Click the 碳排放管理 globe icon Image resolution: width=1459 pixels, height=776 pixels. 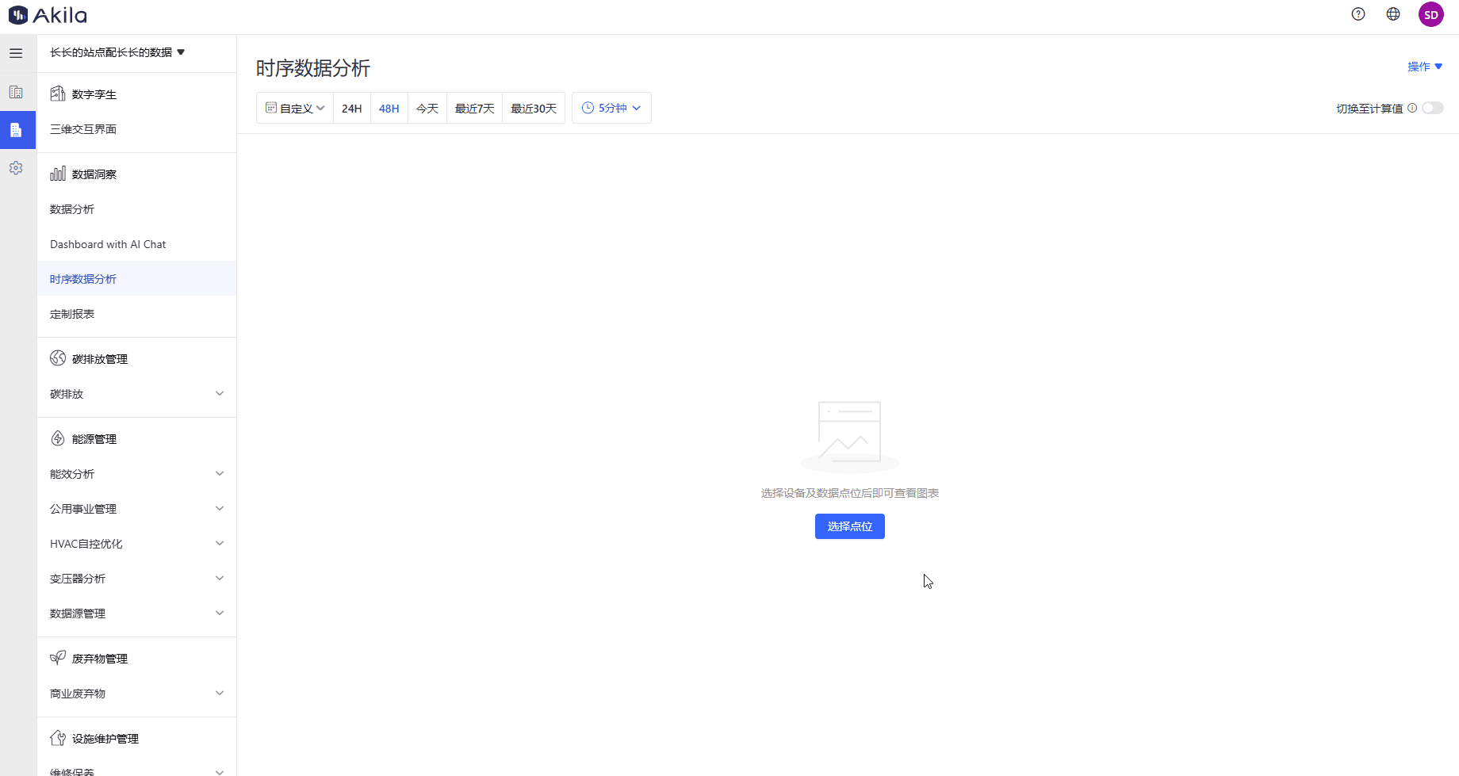coord(58,358)
